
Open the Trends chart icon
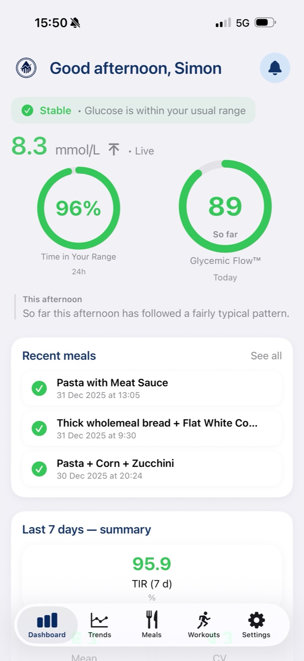99,620
